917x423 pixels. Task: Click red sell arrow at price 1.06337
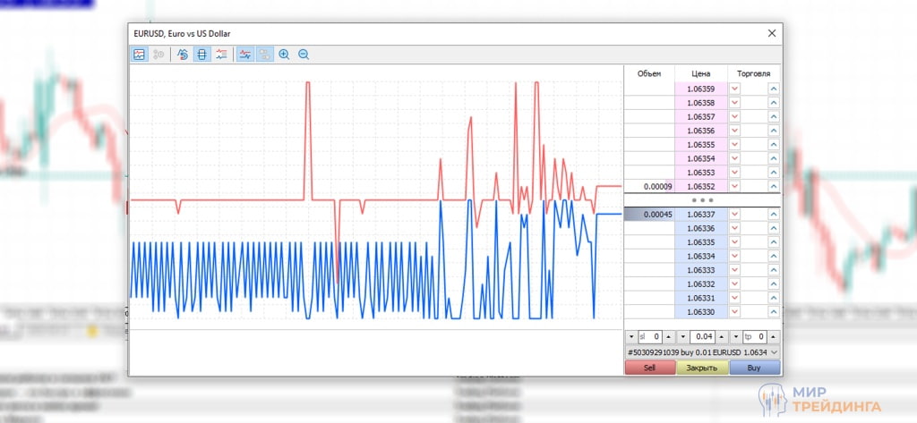[x=735, y=215]
